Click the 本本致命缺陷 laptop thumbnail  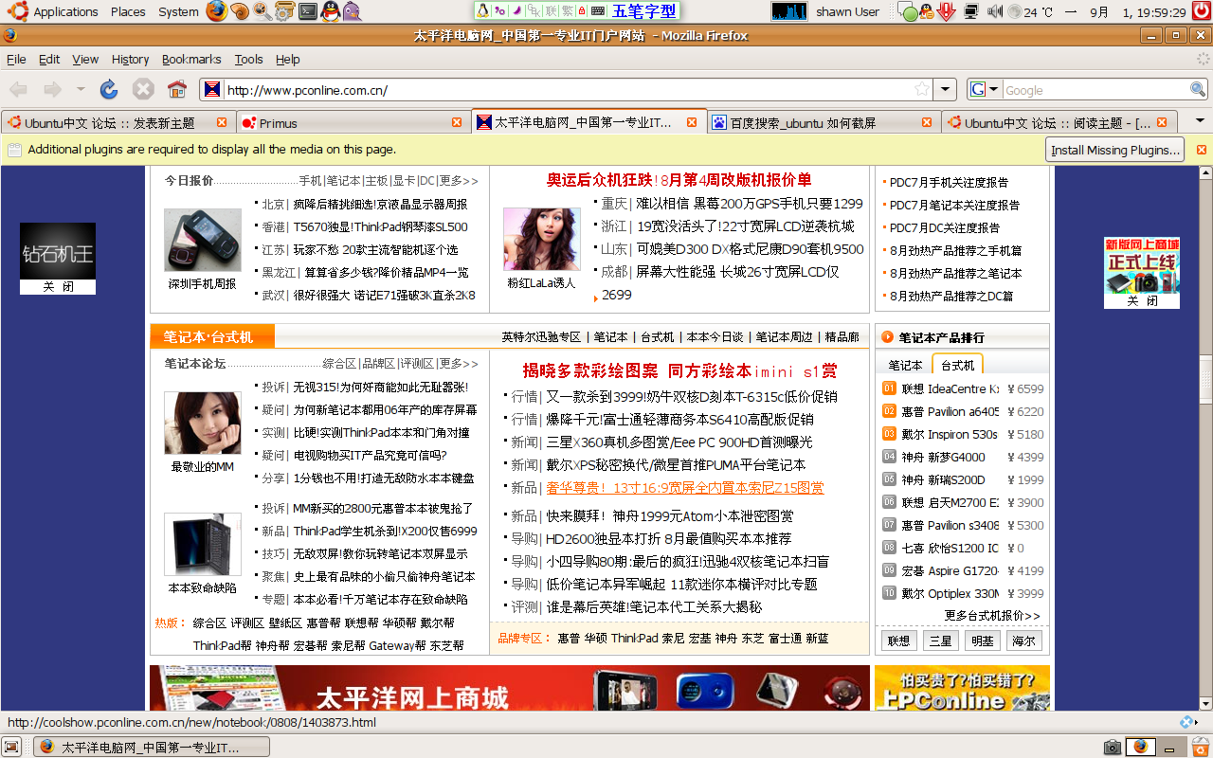pyautogui.click(x=203, y=544)
